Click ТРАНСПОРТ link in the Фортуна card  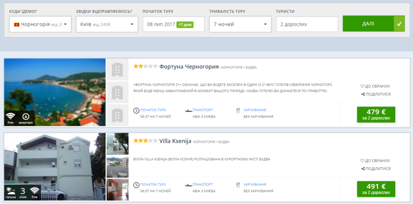202,110
